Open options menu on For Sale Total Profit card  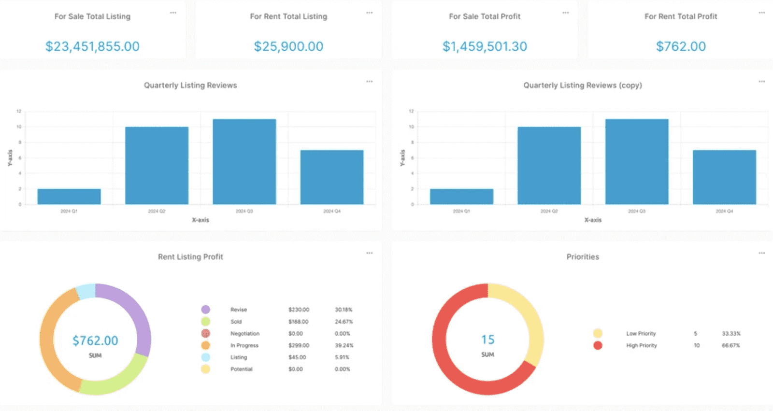pos(565,13)
